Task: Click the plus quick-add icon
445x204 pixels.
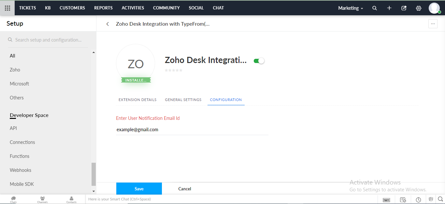Action: point(389,8)
